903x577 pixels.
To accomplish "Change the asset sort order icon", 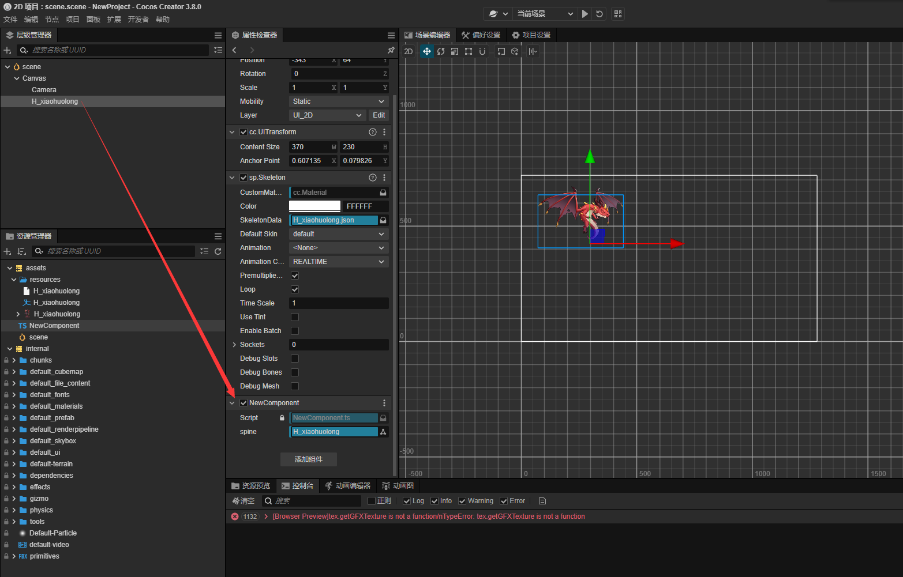I will click(22, 251).
